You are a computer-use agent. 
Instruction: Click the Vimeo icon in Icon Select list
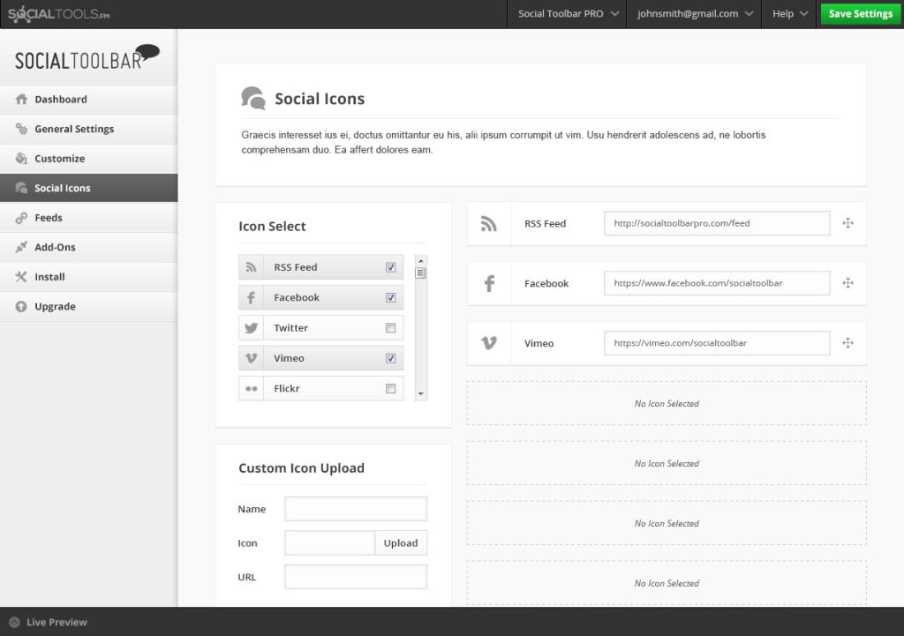point(251,358)
